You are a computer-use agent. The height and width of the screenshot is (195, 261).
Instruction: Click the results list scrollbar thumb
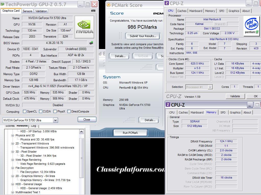coord(81,158)
